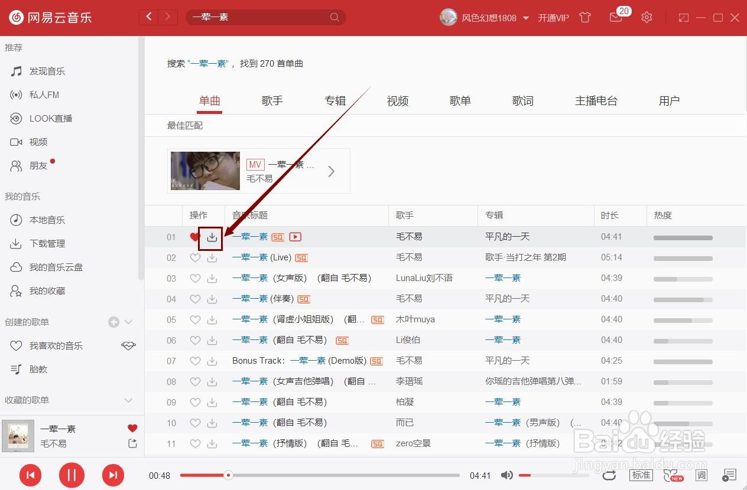This screenshot has width=747, height=490.
Task: Download song 01 一荤一素
Action: pos(212,237)
